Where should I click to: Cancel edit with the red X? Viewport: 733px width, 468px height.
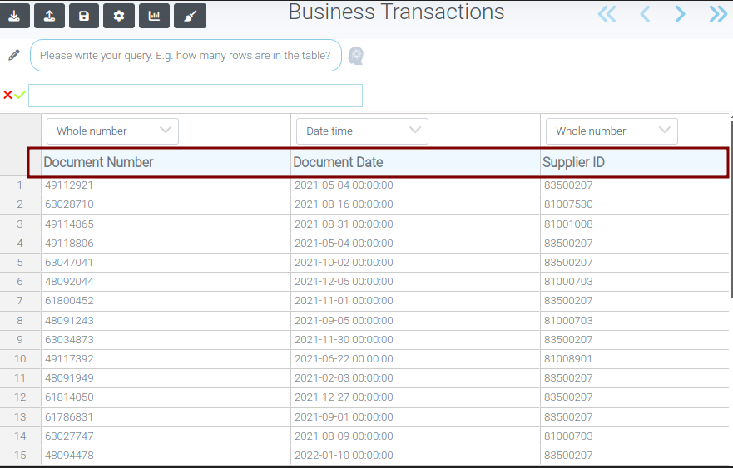pos(7,96)
